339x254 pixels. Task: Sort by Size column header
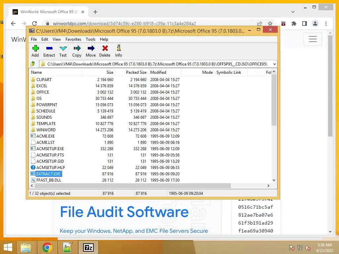pos(99,72)
